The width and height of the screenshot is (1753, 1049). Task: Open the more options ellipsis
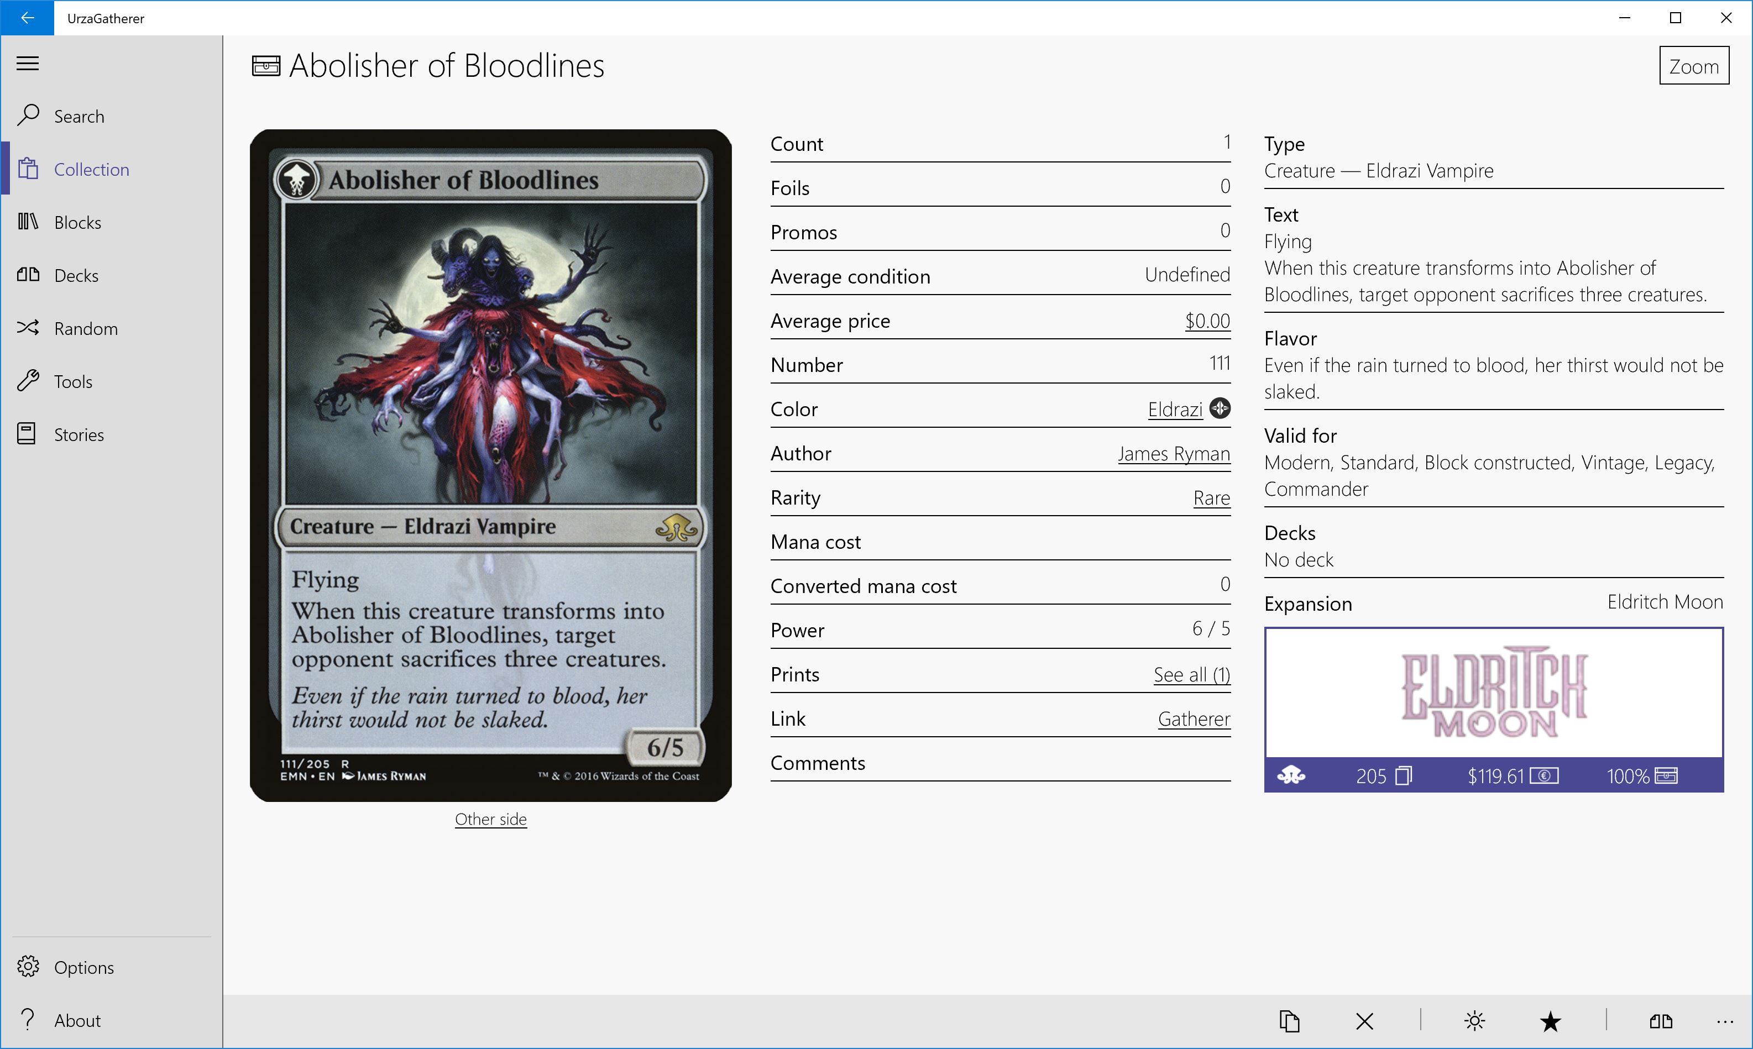pyautogui.click(x=1725, y=1021)
